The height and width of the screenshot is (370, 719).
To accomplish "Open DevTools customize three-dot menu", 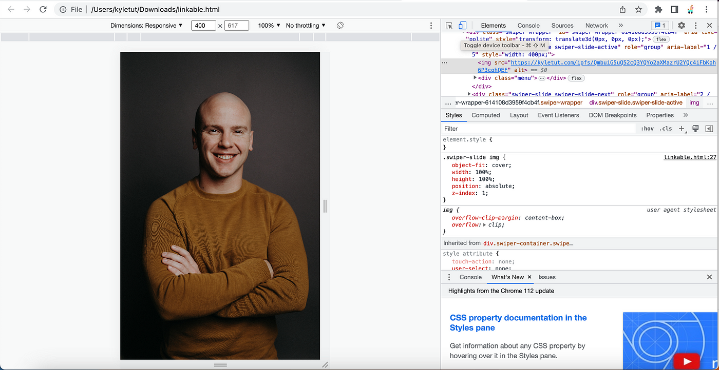I will [x=695, y=25].
